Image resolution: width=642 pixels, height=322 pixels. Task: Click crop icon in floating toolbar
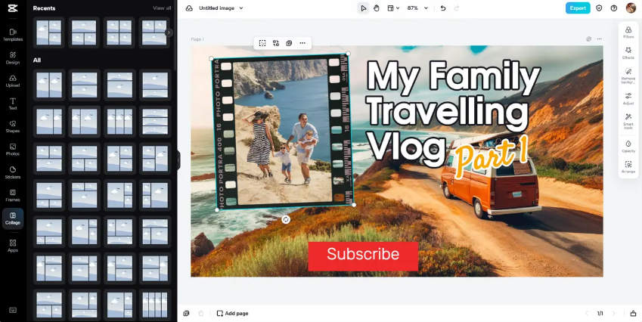pos(262,43)
